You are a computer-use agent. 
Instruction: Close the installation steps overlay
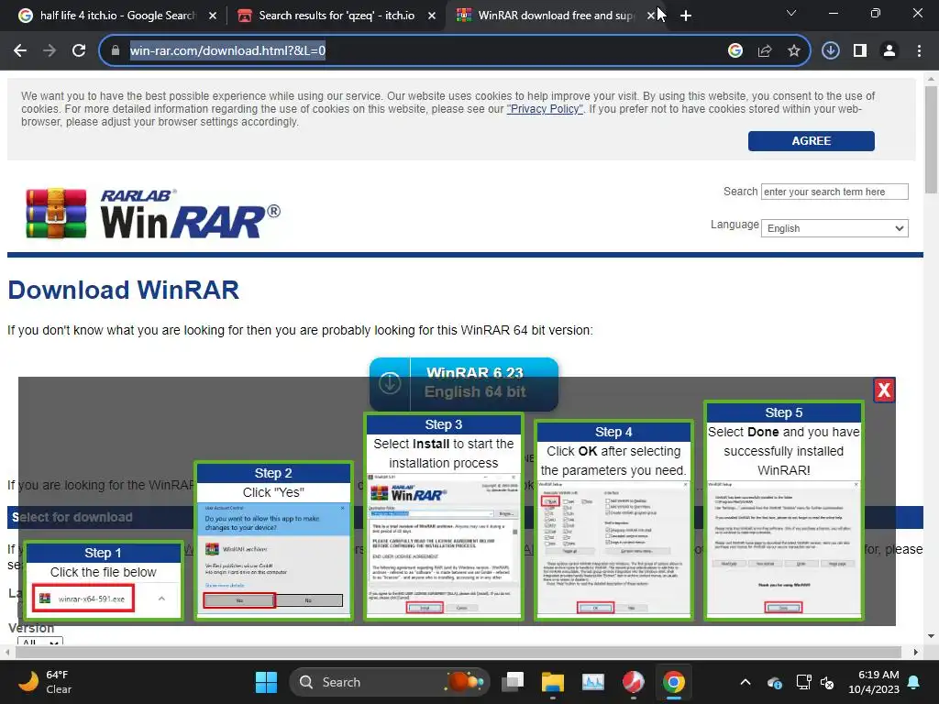pos(884,390)
